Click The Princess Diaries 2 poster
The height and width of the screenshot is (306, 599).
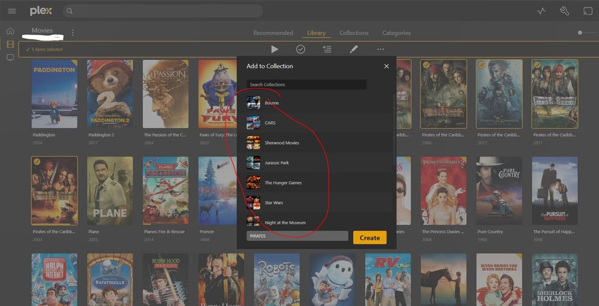tap(443, 190)
